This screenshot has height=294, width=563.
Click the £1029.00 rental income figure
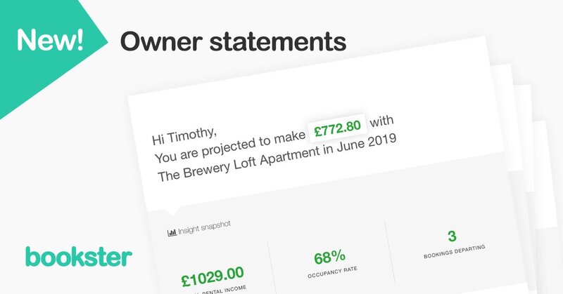coord(213,276)
